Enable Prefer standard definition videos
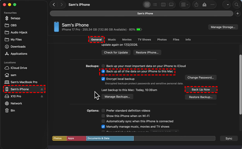This screenshot has height=149, width=242. click(x=103, y=111)
